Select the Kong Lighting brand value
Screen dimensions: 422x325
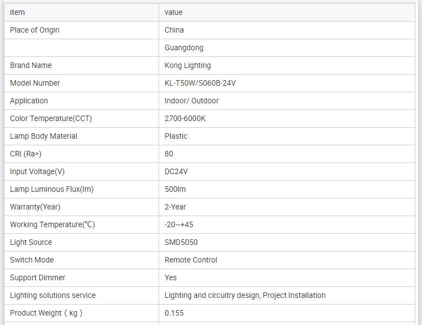click(188, 65)
